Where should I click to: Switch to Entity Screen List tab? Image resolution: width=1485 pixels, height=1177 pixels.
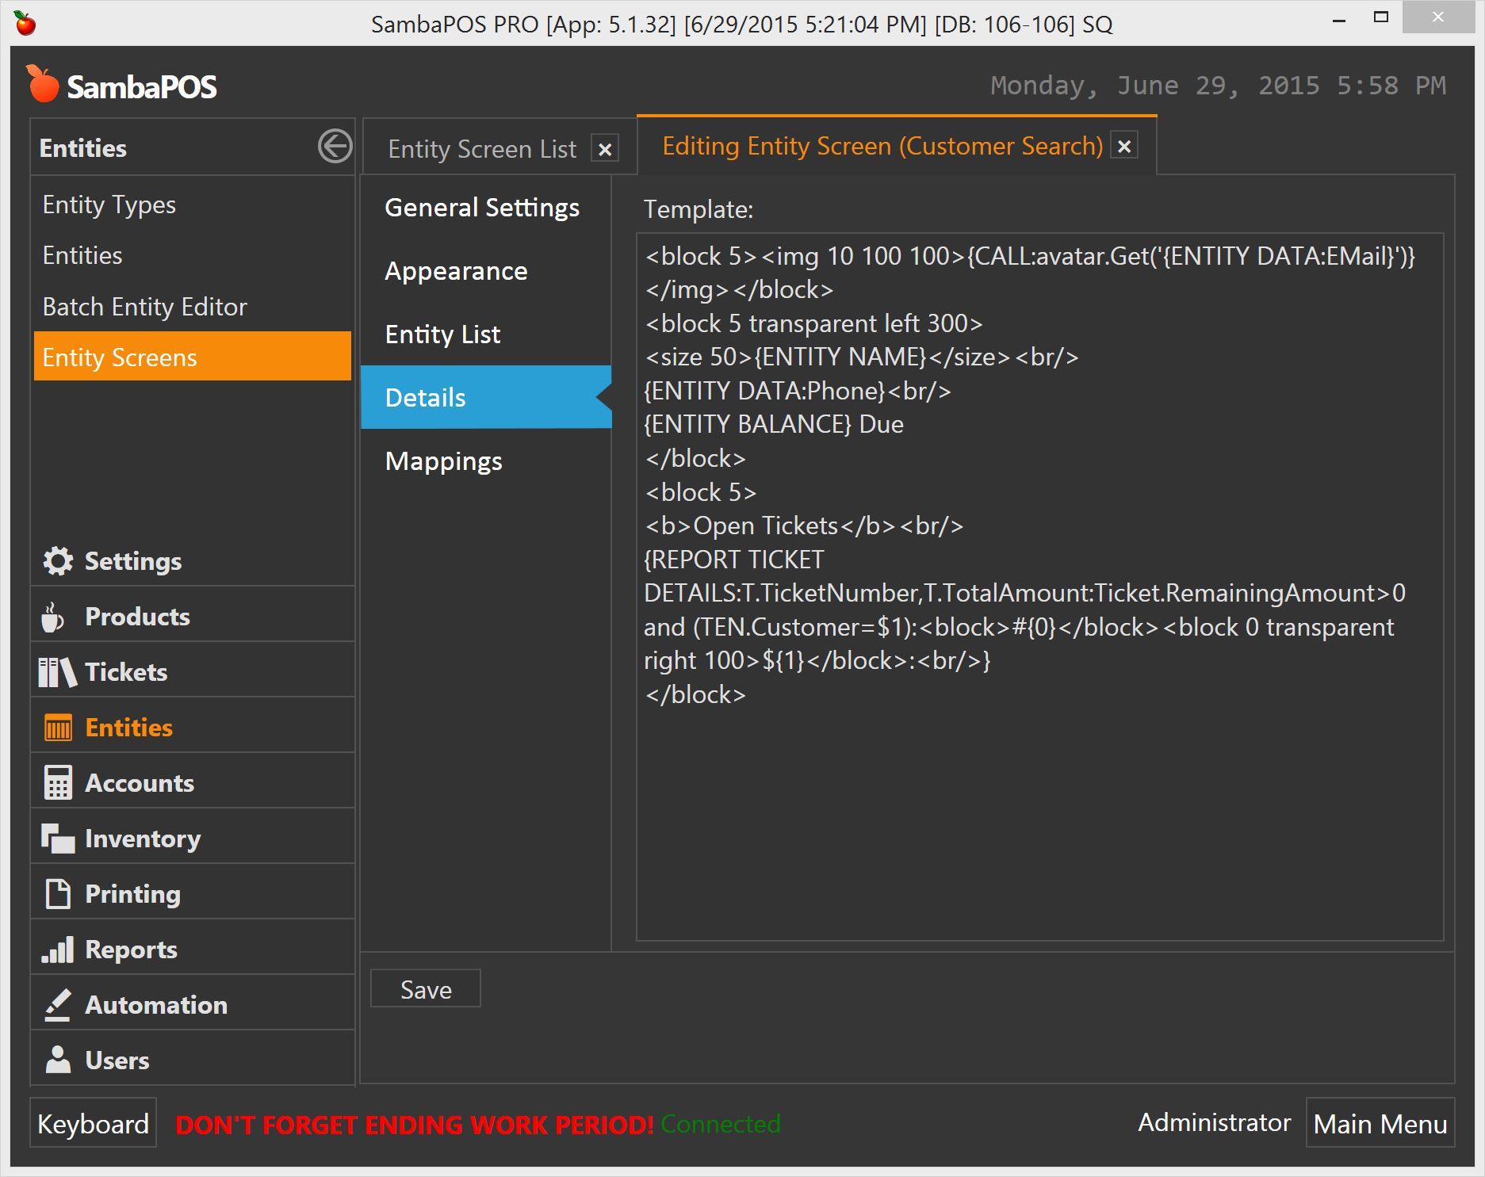482,149
